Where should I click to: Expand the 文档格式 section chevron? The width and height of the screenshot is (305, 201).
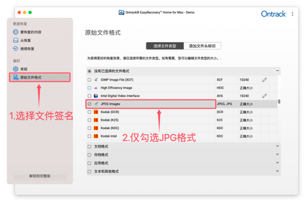click(x=277, y=146)
